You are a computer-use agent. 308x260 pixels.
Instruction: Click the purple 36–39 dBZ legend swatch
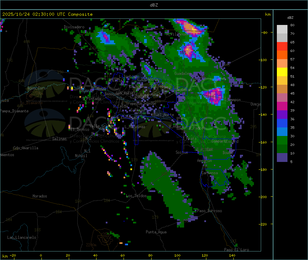pyautogui.click(x=282, y=115)
